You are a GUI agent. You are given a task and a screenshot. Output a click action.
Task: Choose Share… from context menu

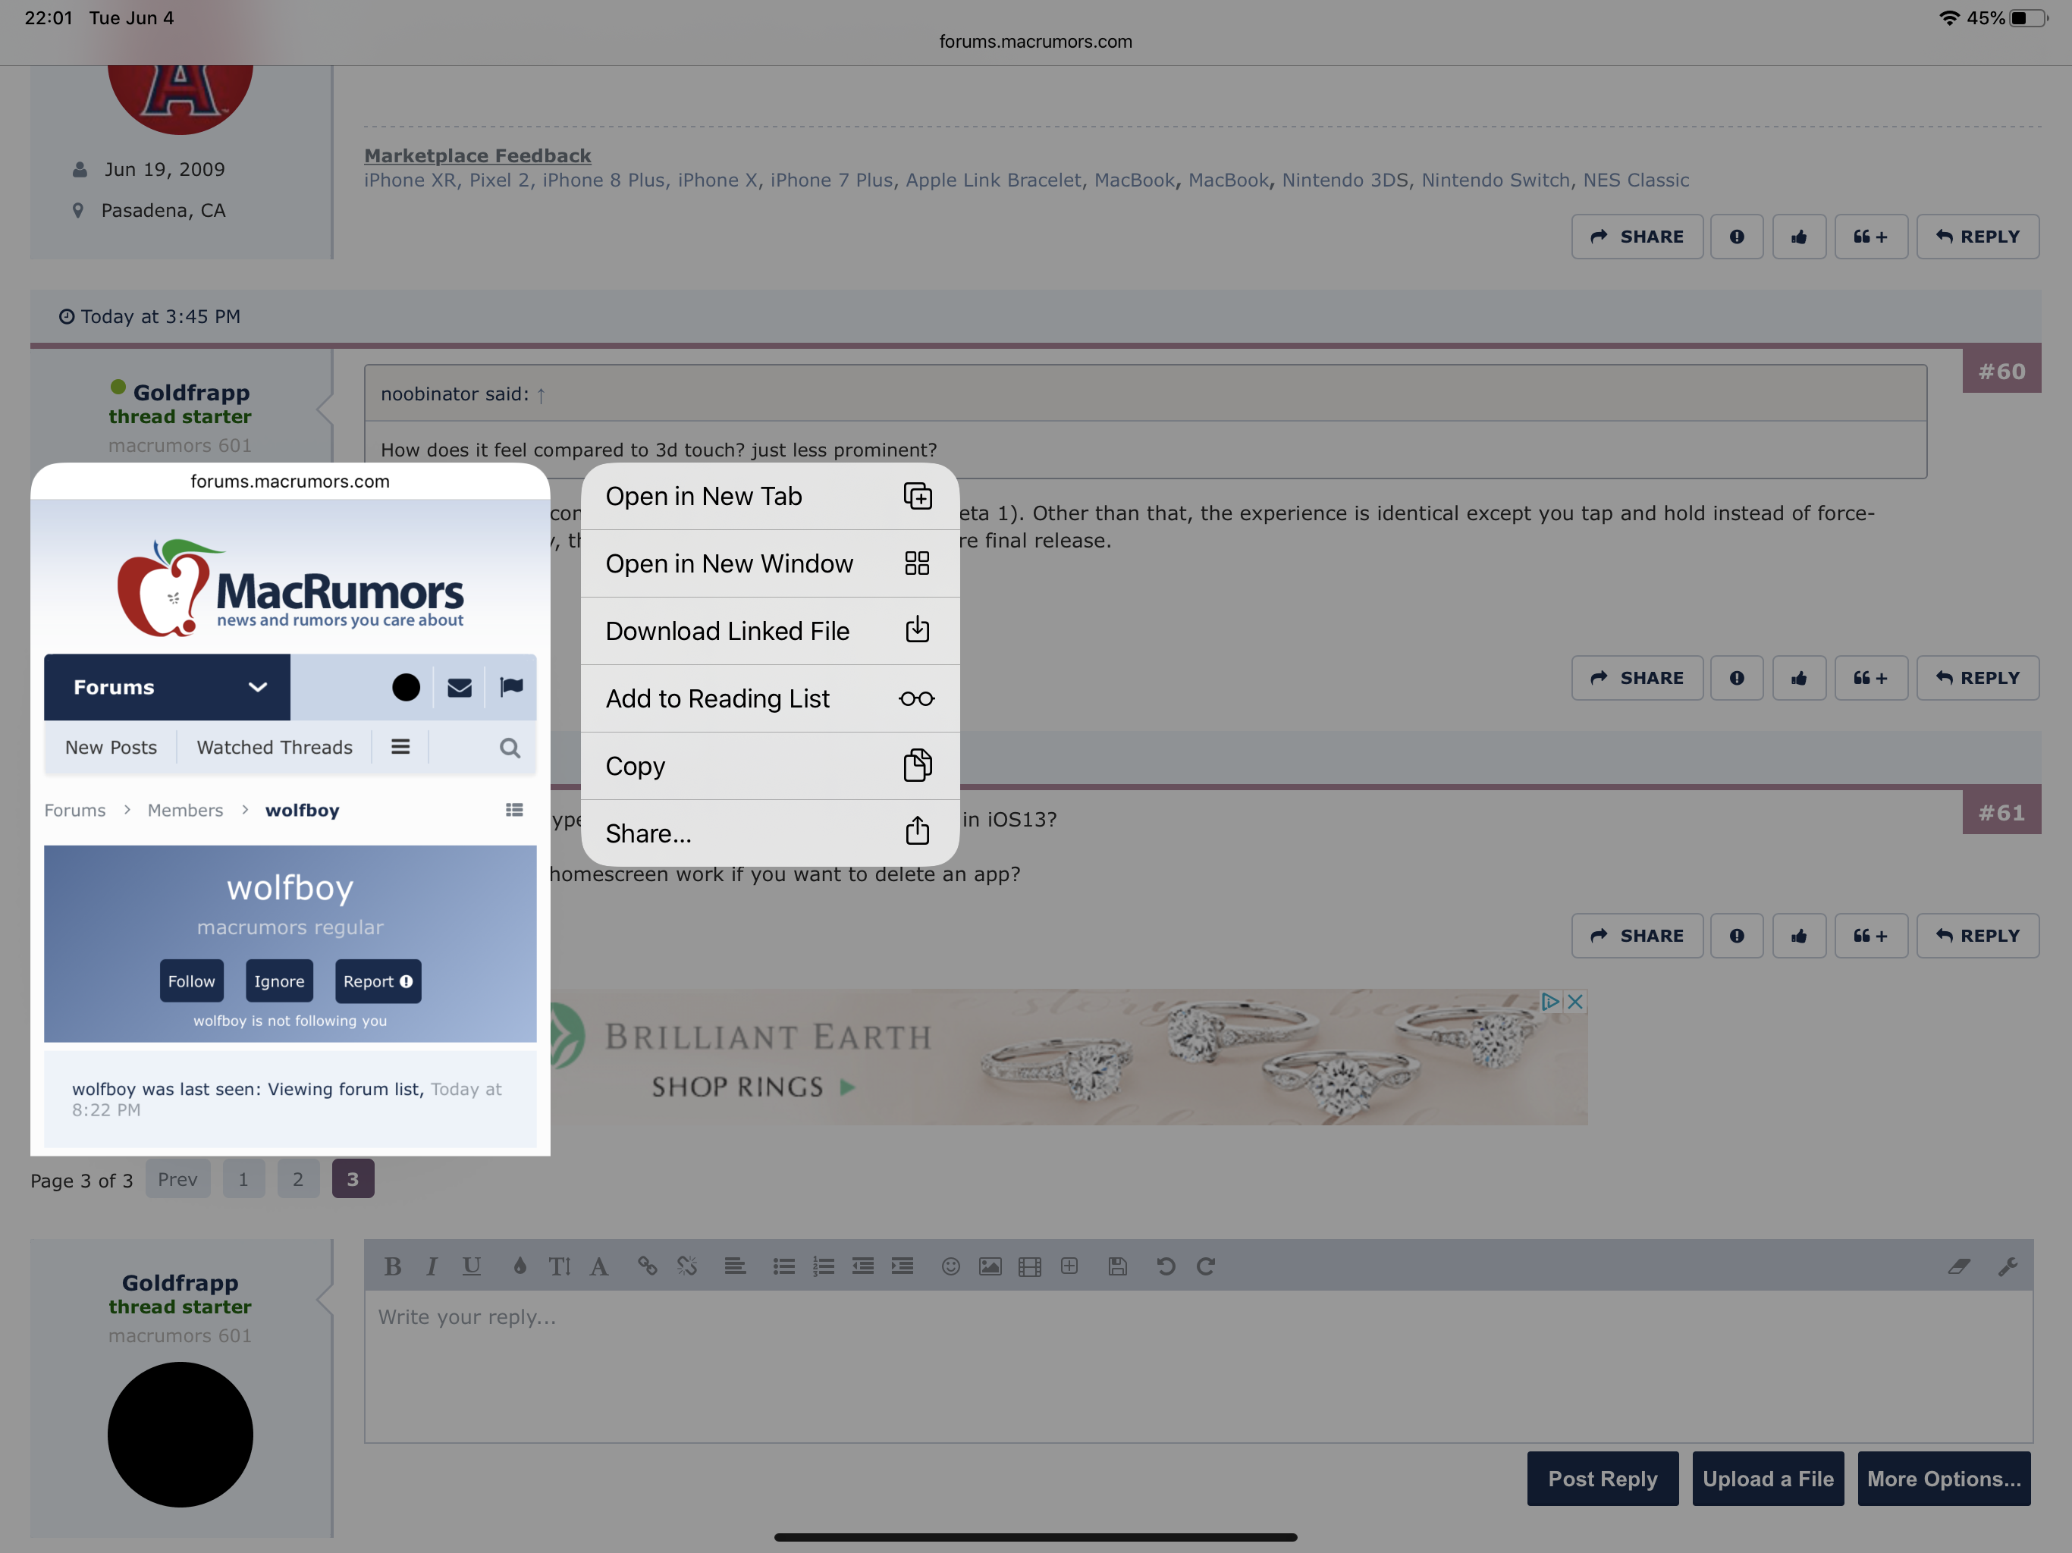770,833
